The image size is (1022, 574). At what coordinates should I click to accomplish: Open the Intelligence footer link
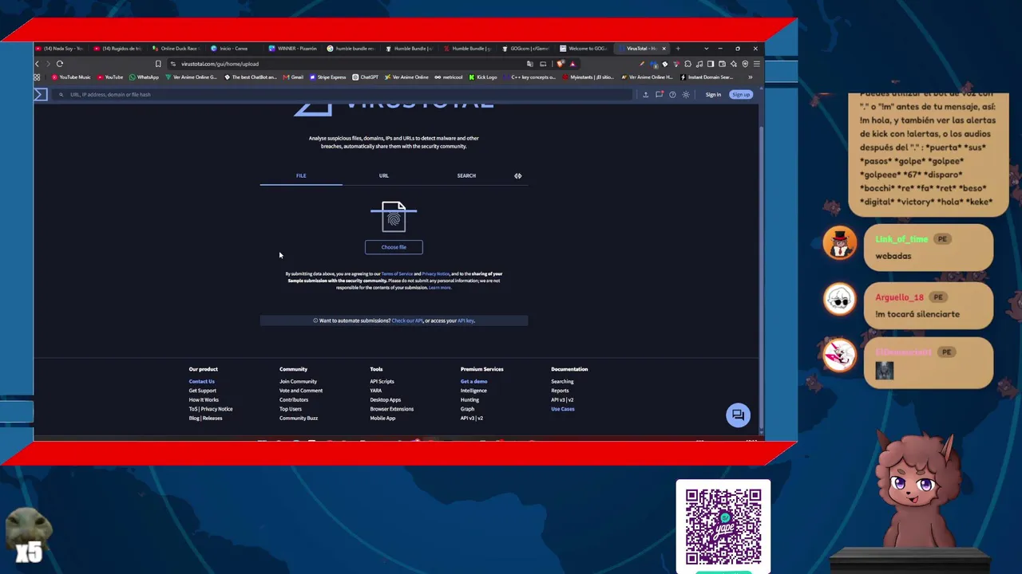coord(473,391)
